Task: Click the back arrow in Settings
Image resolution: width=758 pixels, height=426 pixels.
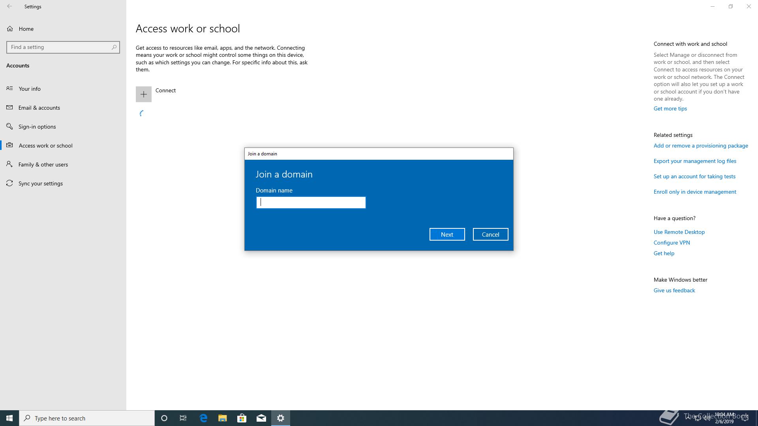Action: pos(9,6)
